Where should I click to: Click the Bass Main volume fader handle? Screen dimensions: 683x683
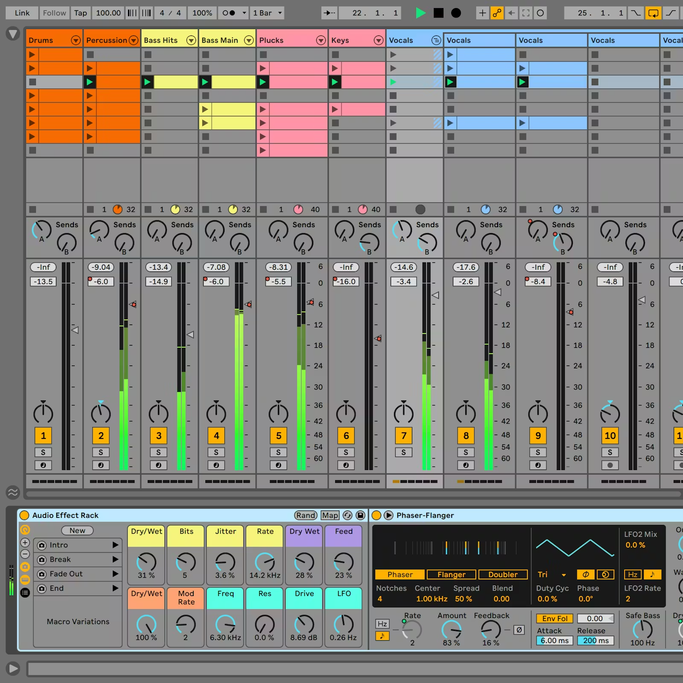[x=248, y=304]
